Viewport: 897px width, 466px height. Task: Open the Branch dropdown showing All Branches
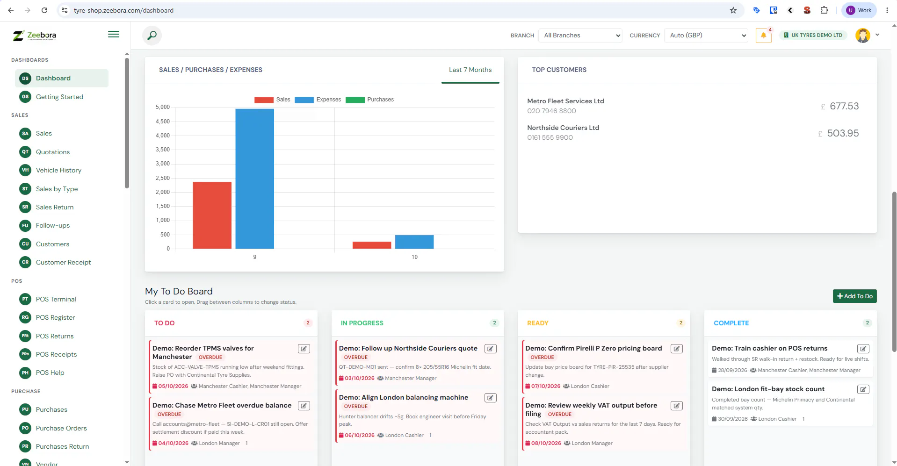[x=580, y=36]
